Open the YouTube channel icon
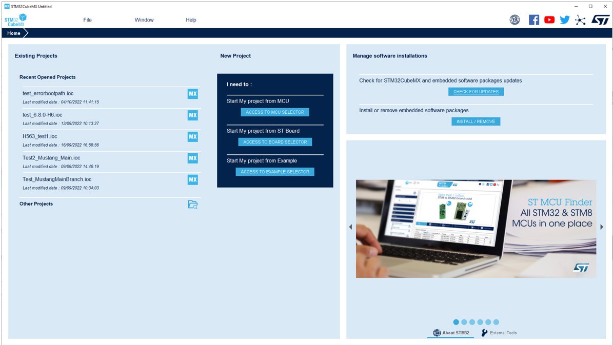613x345 pixels. [549, 19]
